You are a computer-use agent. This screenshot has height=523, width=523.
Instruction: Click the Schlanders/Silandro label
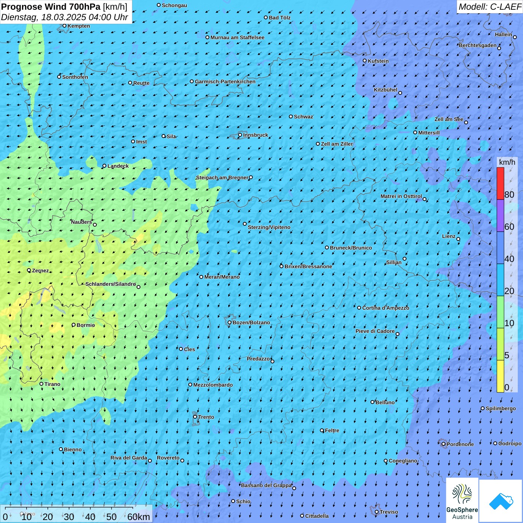tap(111, 284)
